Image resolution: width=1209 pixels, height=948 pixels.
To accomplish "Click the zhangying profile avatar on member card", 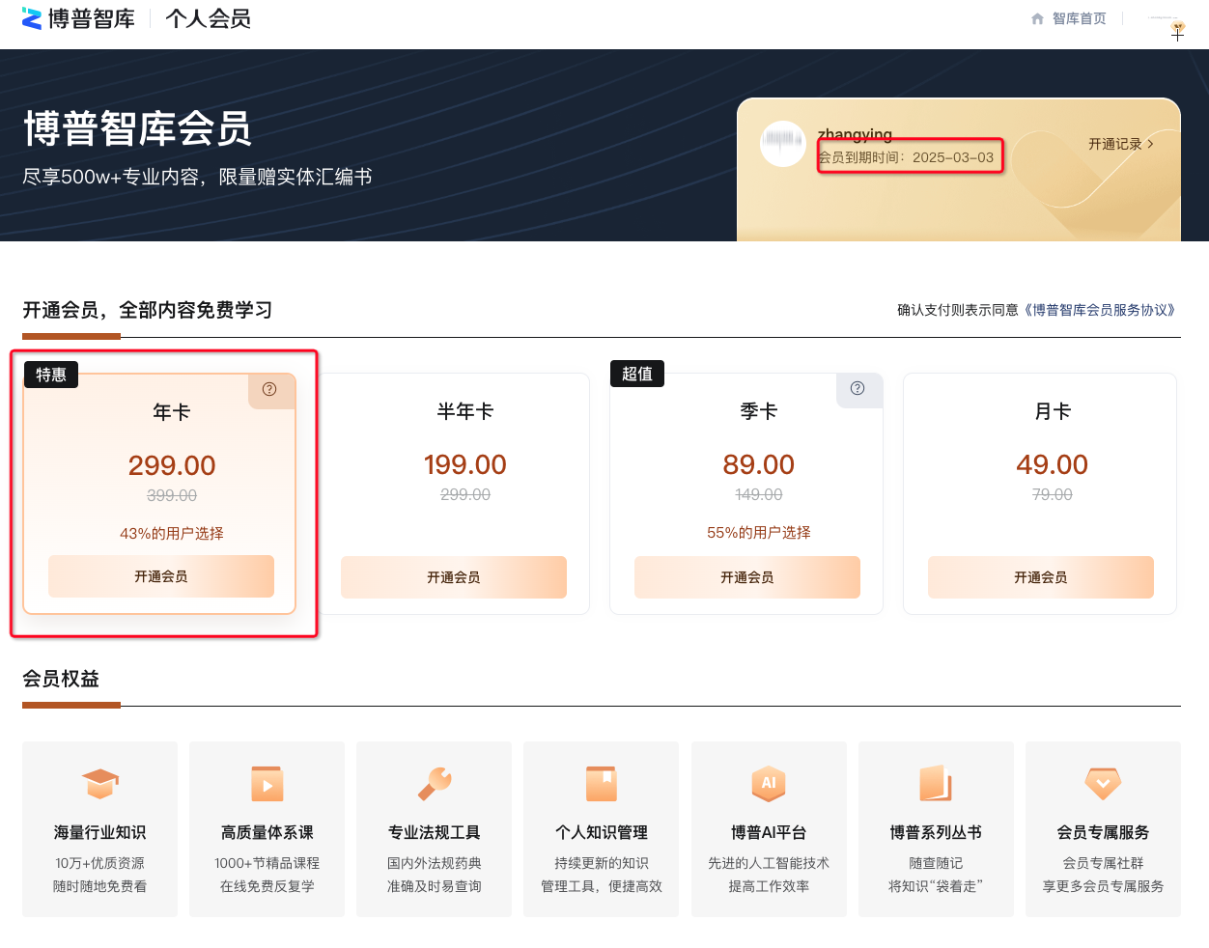I will (783, 143).
